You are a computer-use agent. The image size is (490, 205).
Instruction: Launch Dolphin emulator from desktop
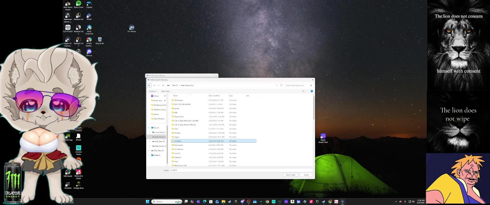point(89,4)
